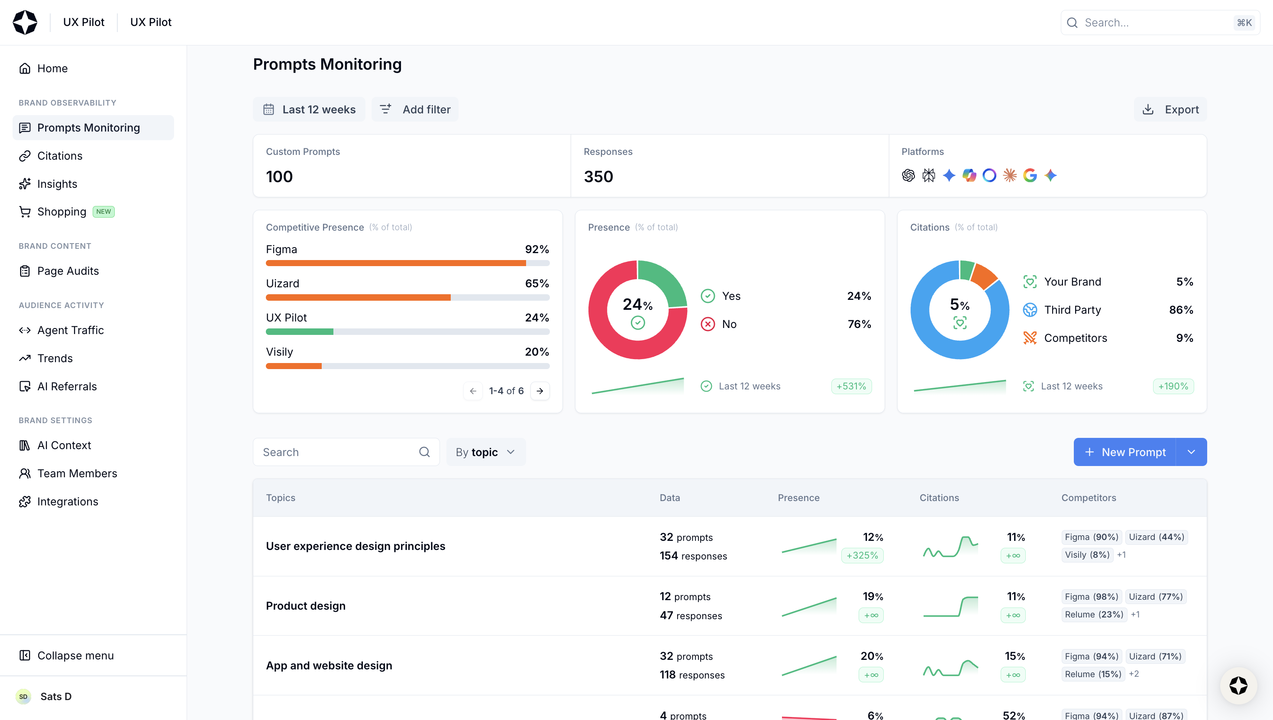
Task: Open the floating assistant widget icon
Action: 1238,686
